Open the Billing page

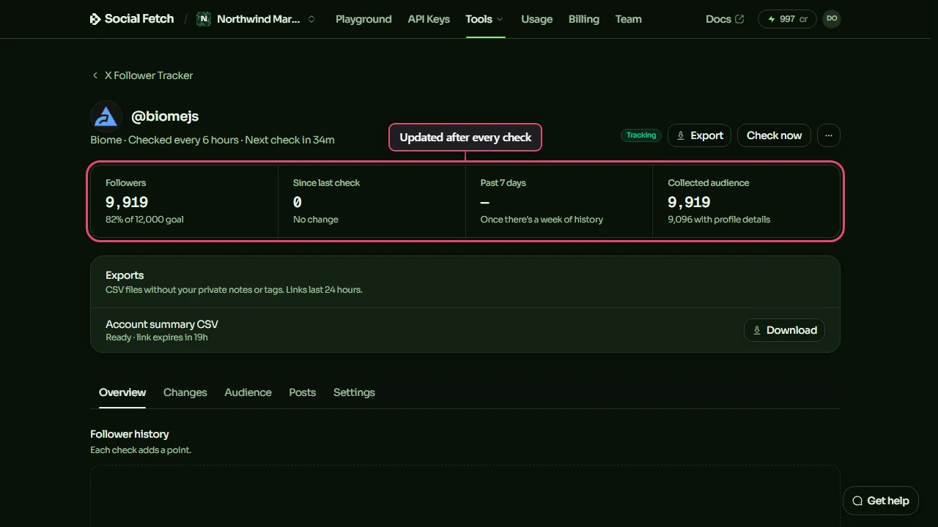click(584, 19)
